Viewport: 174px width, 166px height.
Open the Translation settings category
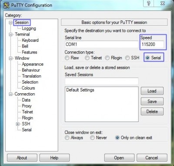(31, 76)
